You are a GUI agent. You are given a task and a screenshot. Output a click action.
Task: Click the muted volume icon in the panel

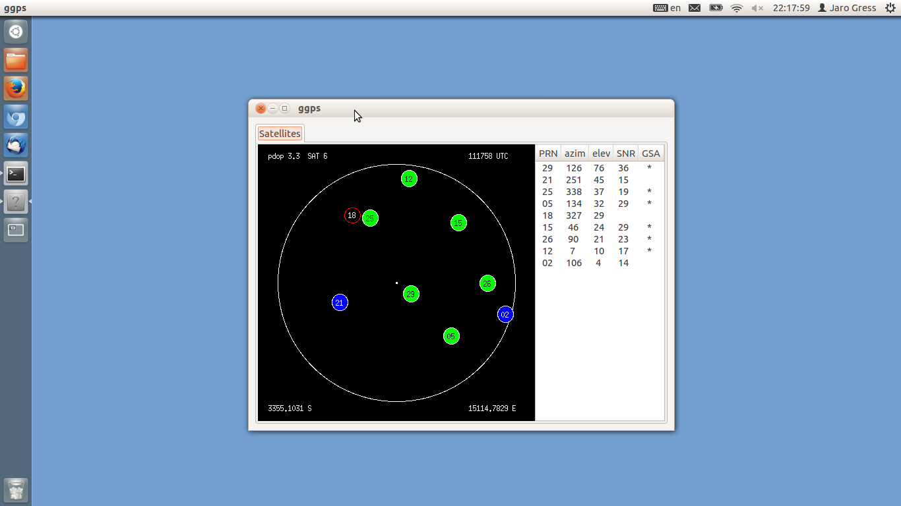756,8
